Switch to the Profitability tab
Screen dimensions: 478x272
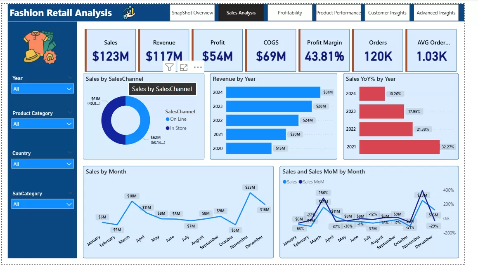click(x=290, y=13)
